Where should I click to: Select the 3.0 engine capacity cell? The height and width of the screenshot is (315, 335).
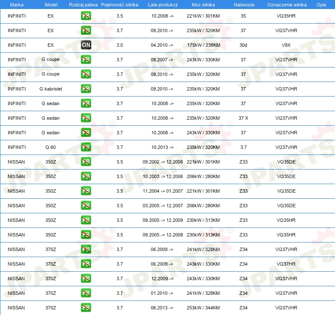(120, 45)
